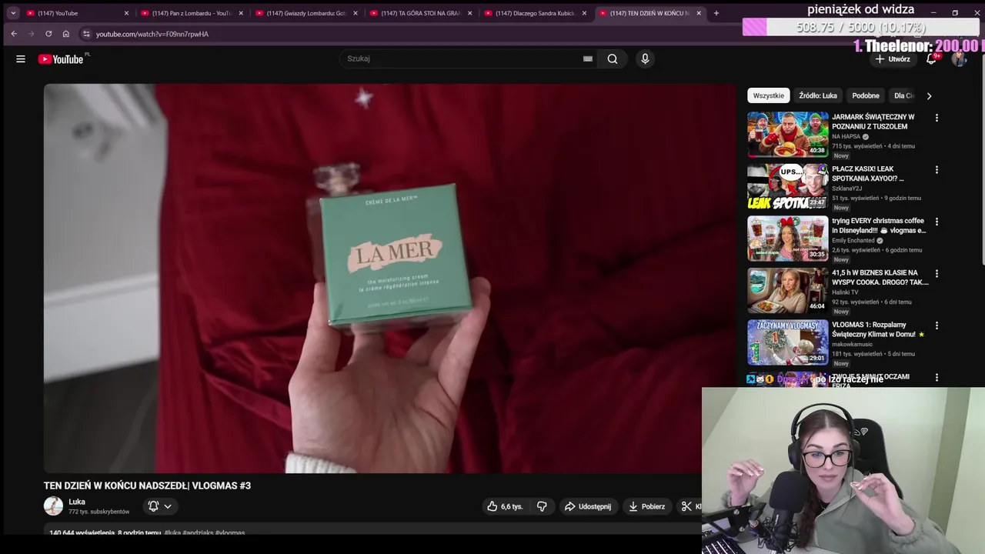
Task: Open the JARMARK ŚWIĄTECZNY W POZNANIU thumbnail
Action: pyautogui.click(x=788, y=135)
